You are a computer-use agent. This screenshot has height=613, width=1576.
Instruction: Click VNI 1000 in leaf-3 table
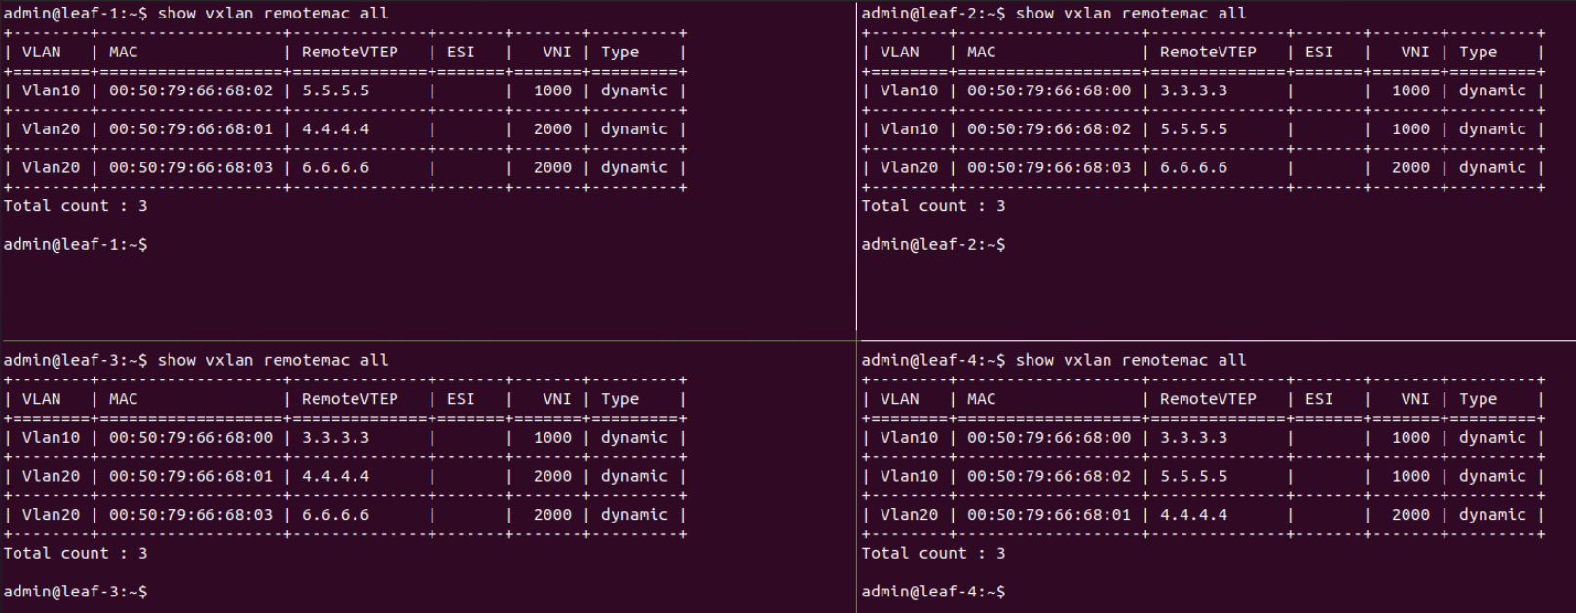pyautogui.click(x=552, y=438)
